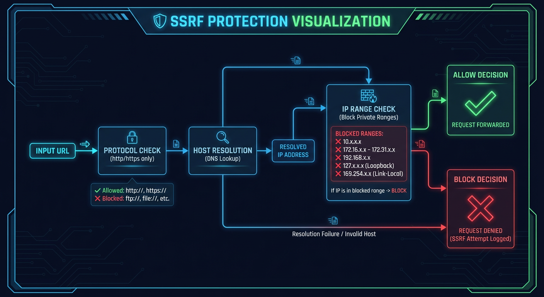Switch to the Block Decision panel
Viewport: 544px width, 297px height.
480,208
